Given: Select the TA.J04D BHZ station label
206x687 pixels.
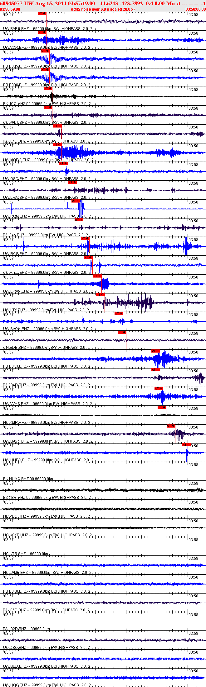Looking at the screenshot, I should pos(46,141).
